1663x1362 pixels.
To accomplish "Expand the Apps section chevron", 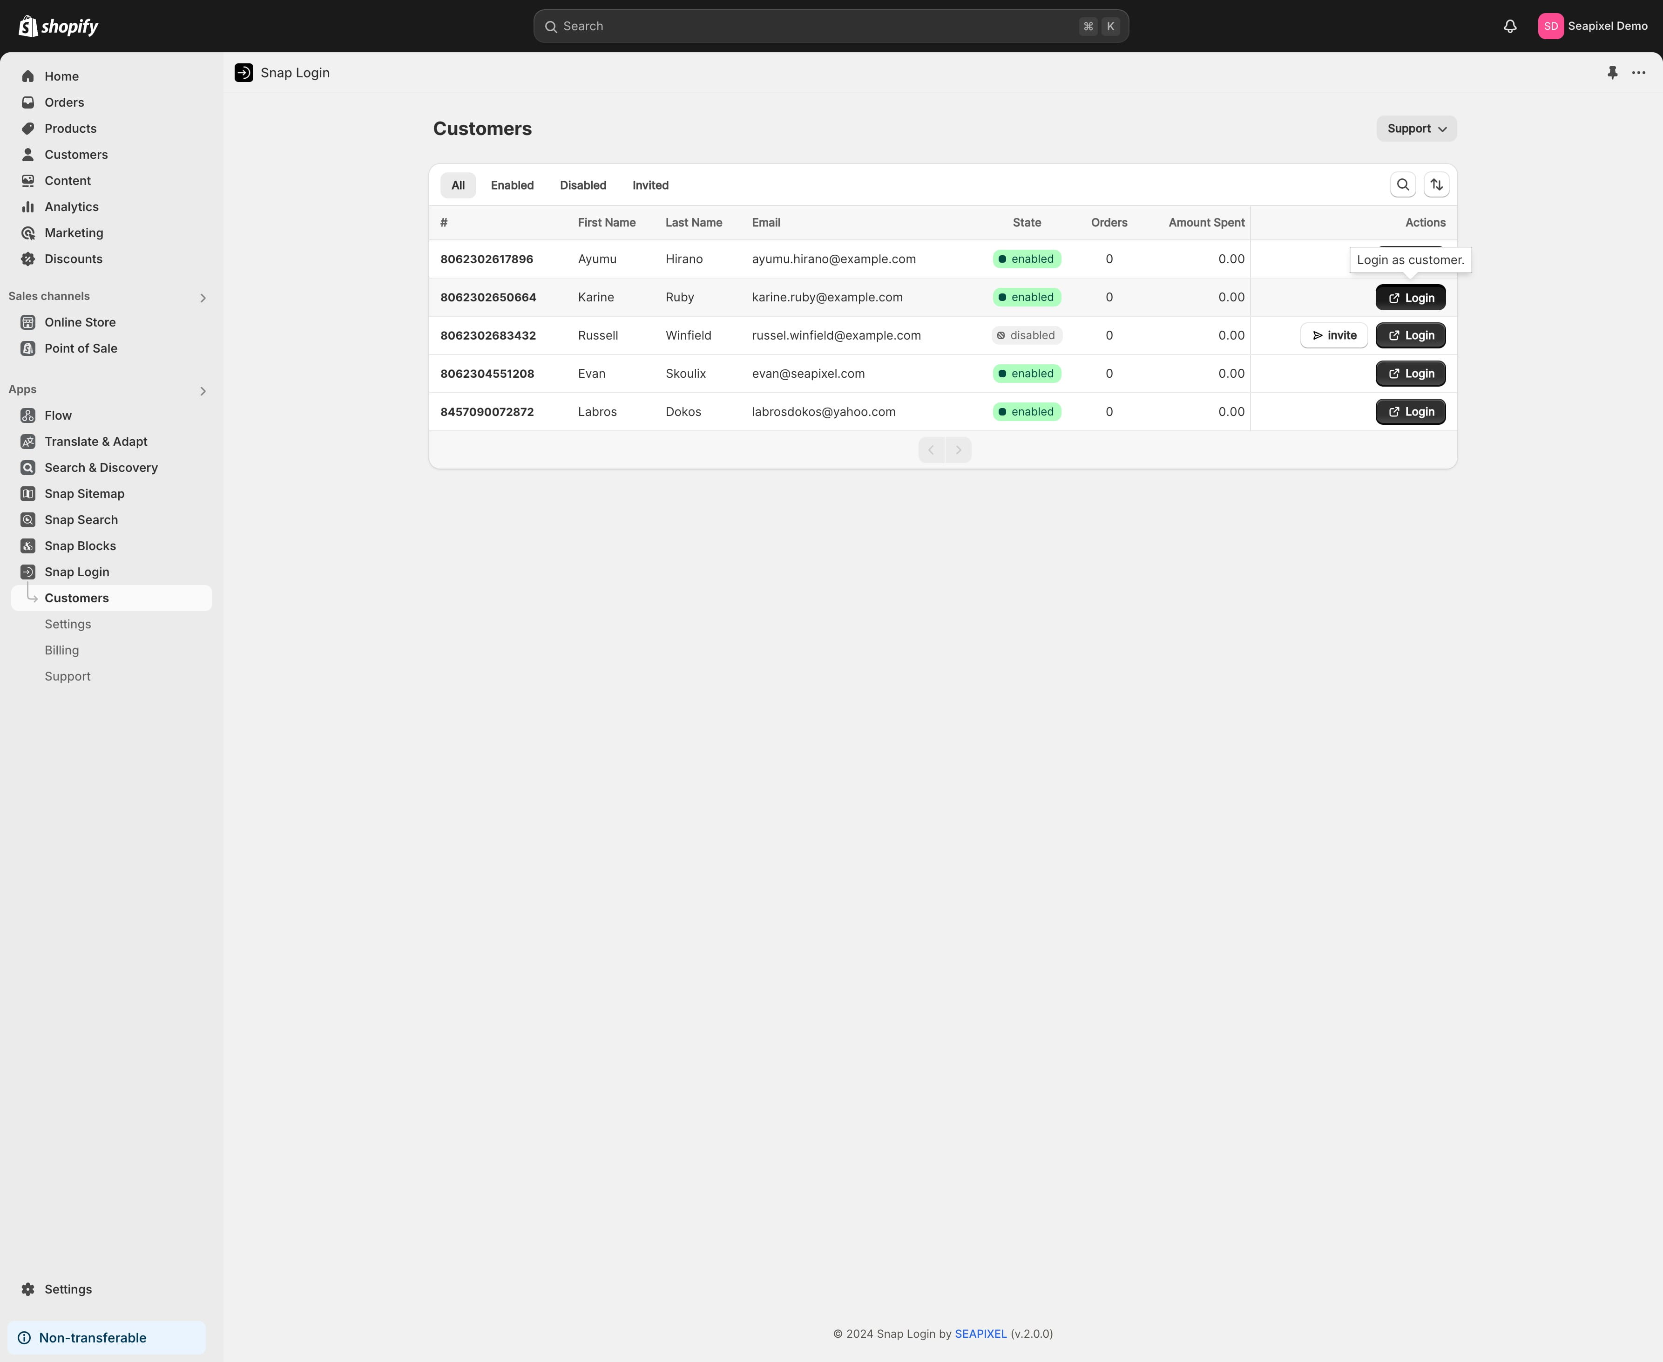I will [x=203, y=391].
